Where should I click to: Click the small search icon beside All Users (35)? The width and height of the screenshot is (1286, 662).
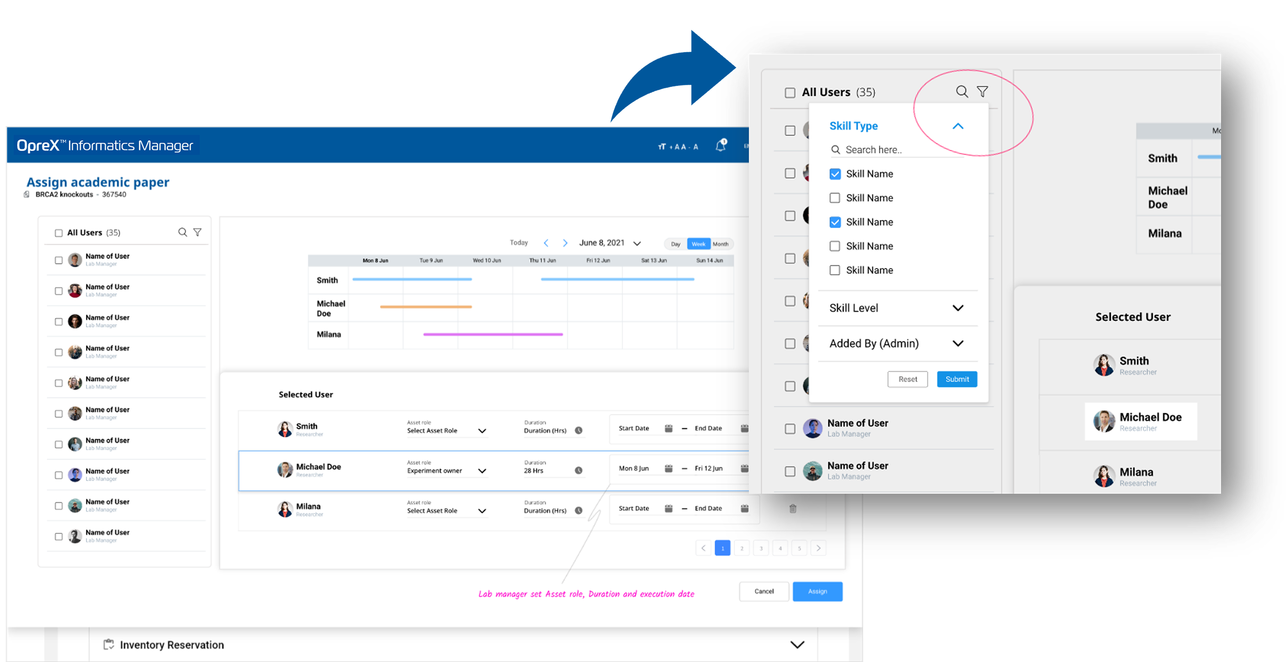(183, 232)
